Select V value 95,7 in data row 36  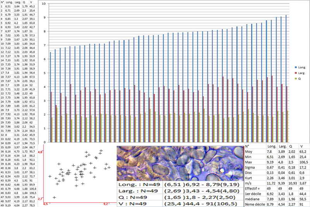[32, 151]
